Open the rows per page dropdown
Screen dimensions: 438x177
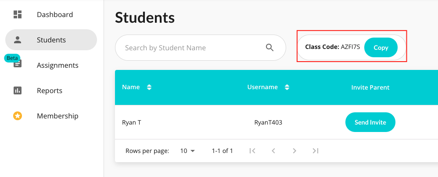187,151
